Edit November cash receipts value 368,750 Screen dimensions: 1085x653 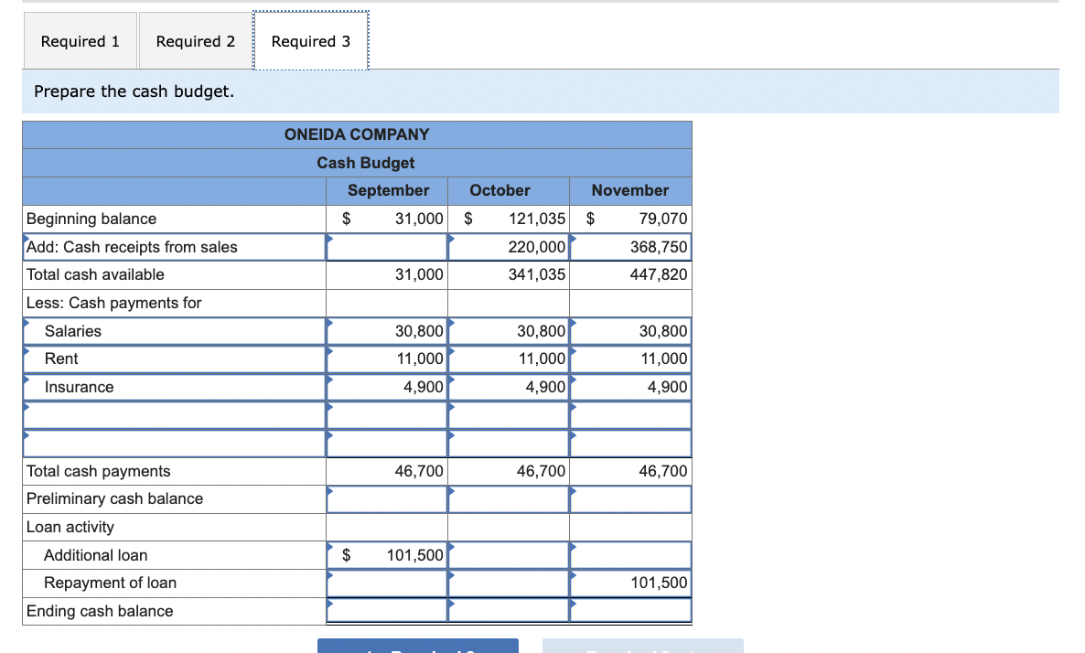coord(630,247)
